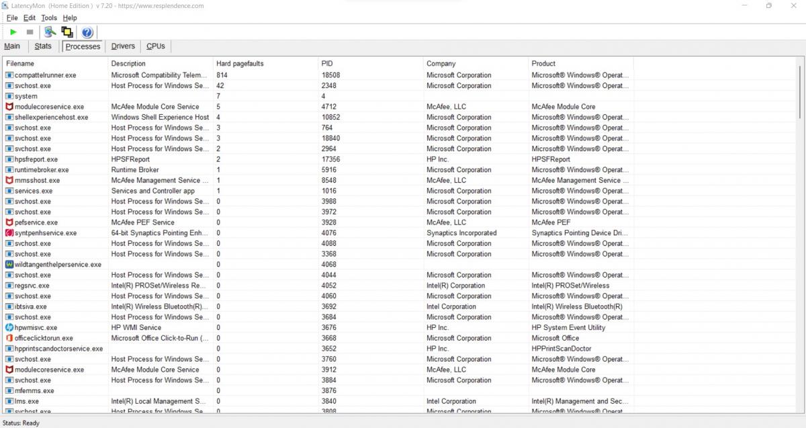
Task: Click the Microsoft Office product cell
Action: [x=555, y=338]
